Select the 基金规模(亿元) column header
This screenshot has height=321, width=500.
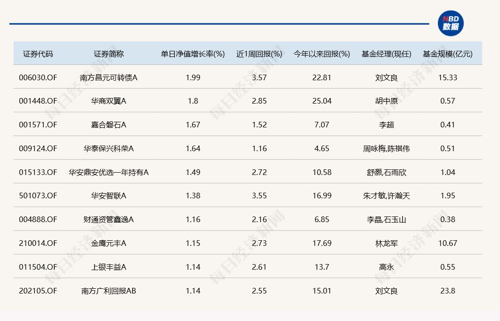(448, 54)
